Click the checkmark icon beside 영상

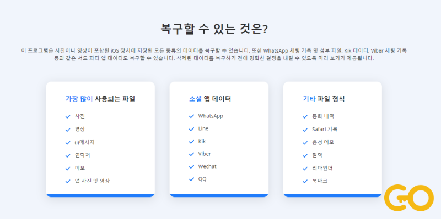(x=68, y=130)
